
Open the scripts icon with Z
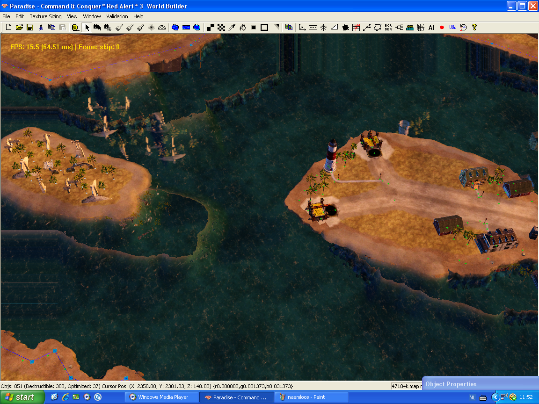[x=463, y=27]
